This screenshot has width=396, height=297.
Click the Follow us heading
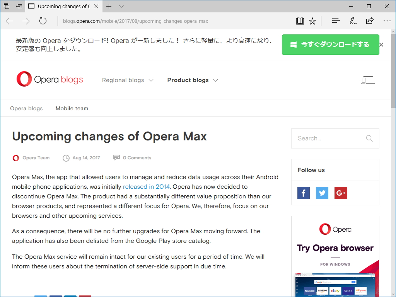point(311,170)
